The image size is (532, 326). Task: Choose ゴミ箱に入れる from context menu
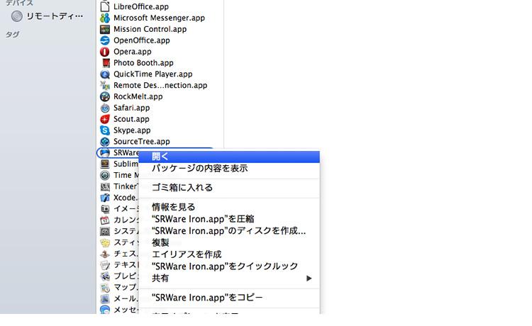pyautogui.click(x=229, y=188)
